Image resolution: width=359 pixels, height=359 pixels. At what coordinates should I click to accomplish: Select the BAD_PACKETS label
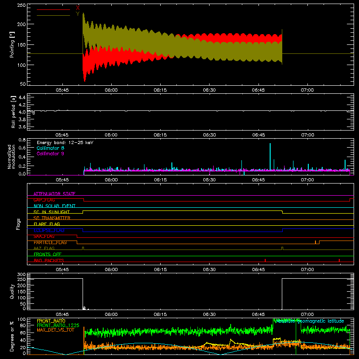coord(49,260)
